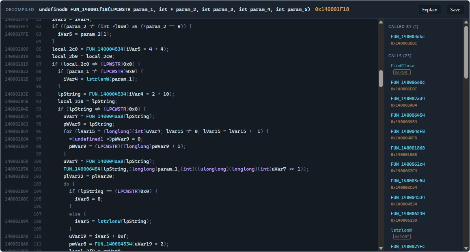Click function name FUN_140001f18 in header
This screenshot has height=252, width=470.
coord(89,9)
